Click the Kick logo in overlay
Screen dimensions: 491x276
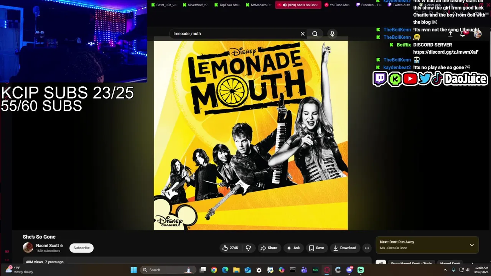point(395,79)
